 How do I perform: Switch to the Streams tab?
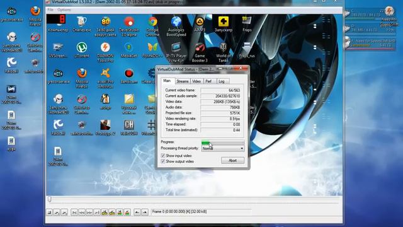click(183, 81)
